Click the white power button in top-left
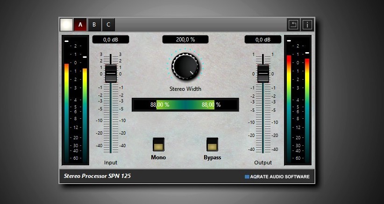 (x=66, y=25)
